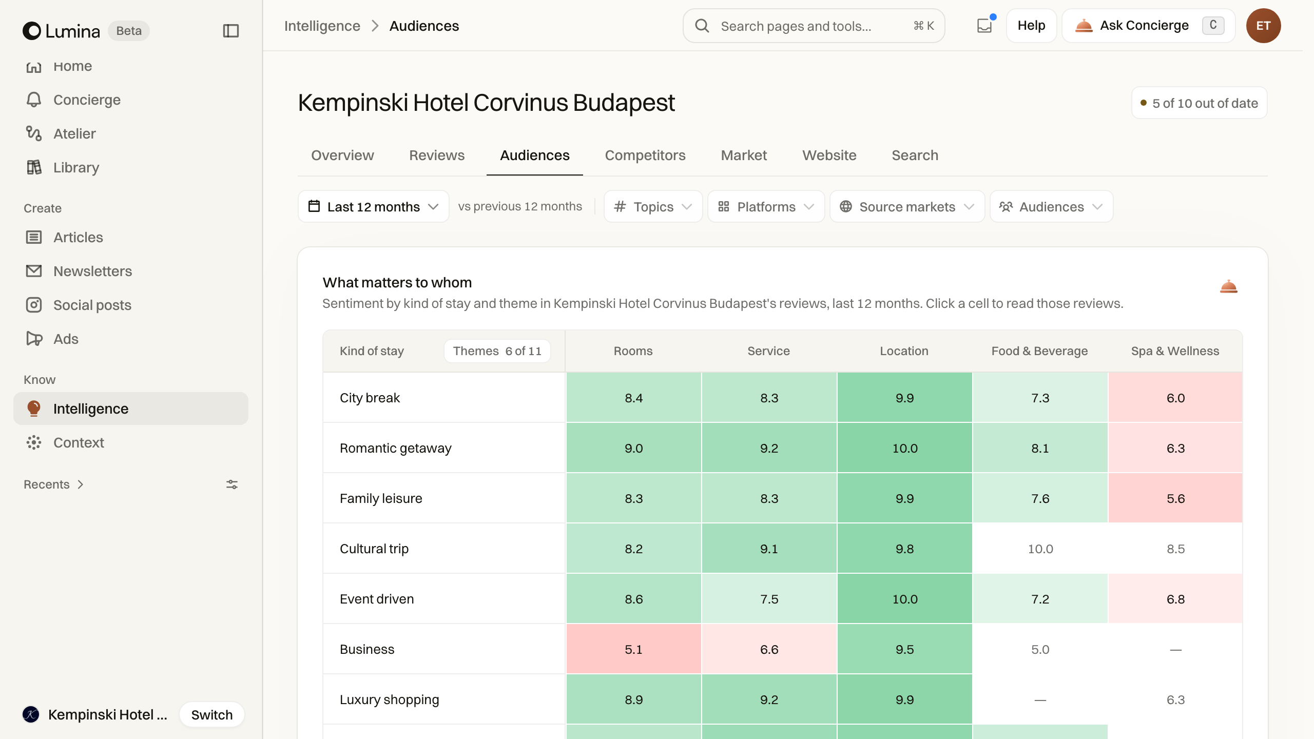Click Kempinski property logo at bottom
The width and height of the screenshot is (1314, 739).
pyautogui.click(x=31, y=714)
